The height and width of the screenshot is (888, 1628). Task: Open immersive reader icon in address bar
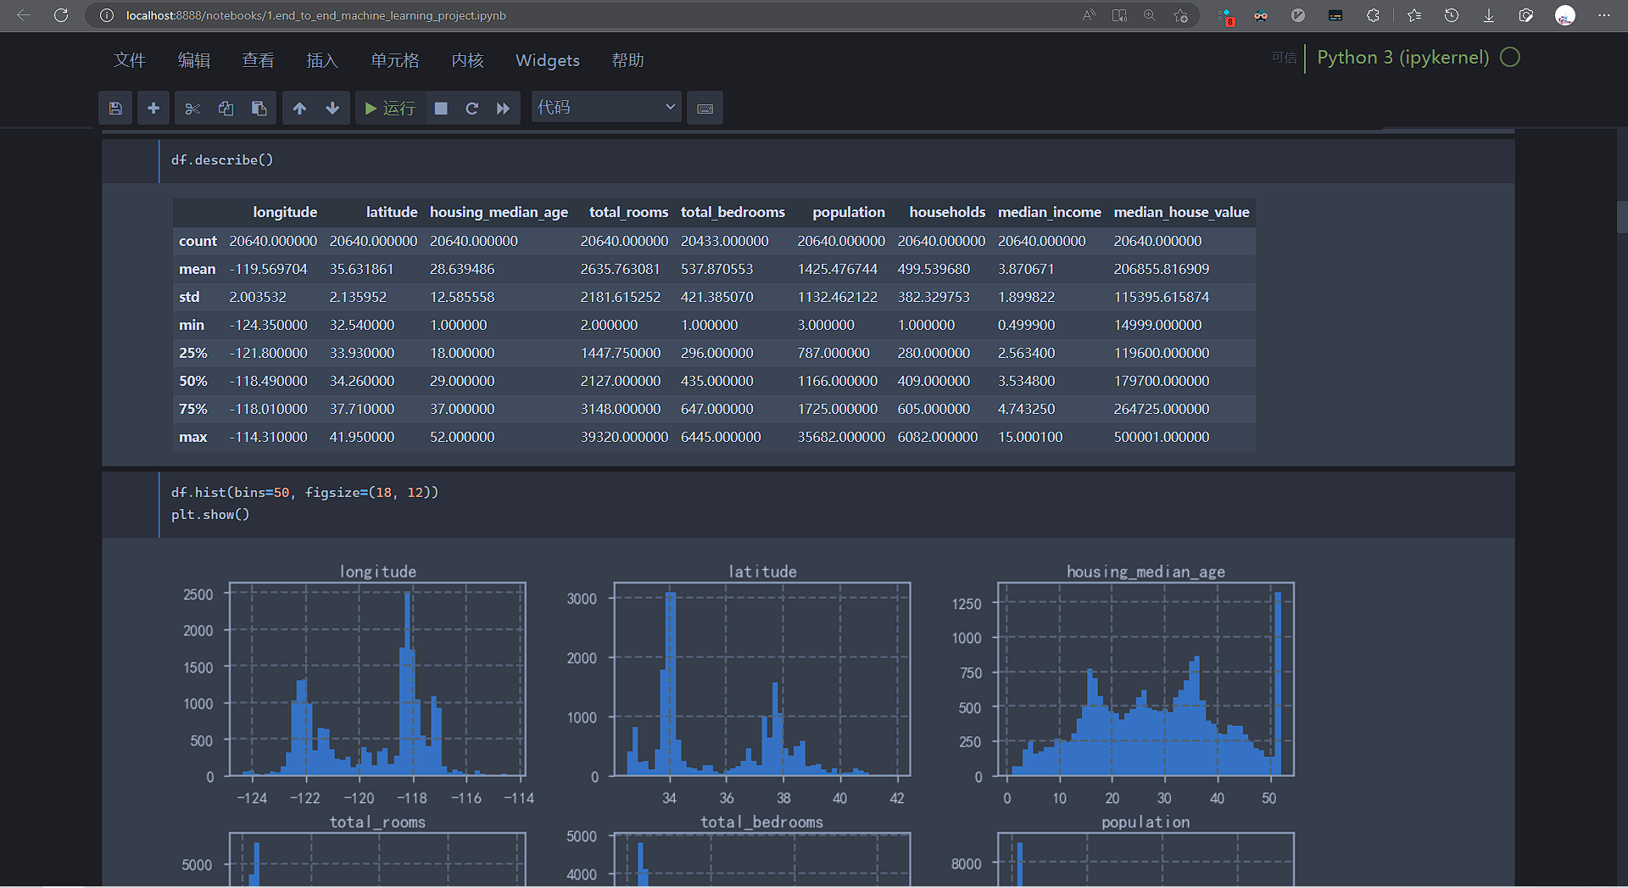(1119, 15)
